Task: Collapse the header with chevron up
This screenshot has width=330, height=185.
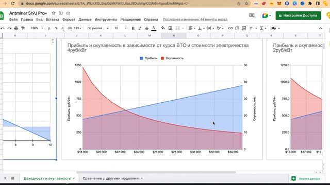Action: (321, 28)
